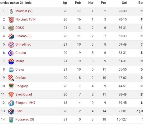Click the Bilogora 1947 club crest

click(11, 103)
